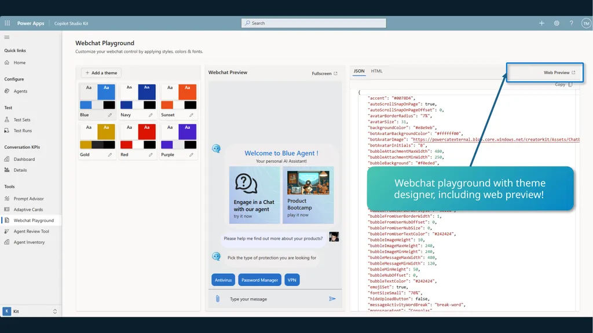This screenshot has width=593, height=333.
Task: Click Password Manager suggested action
Action: point(259,280)
